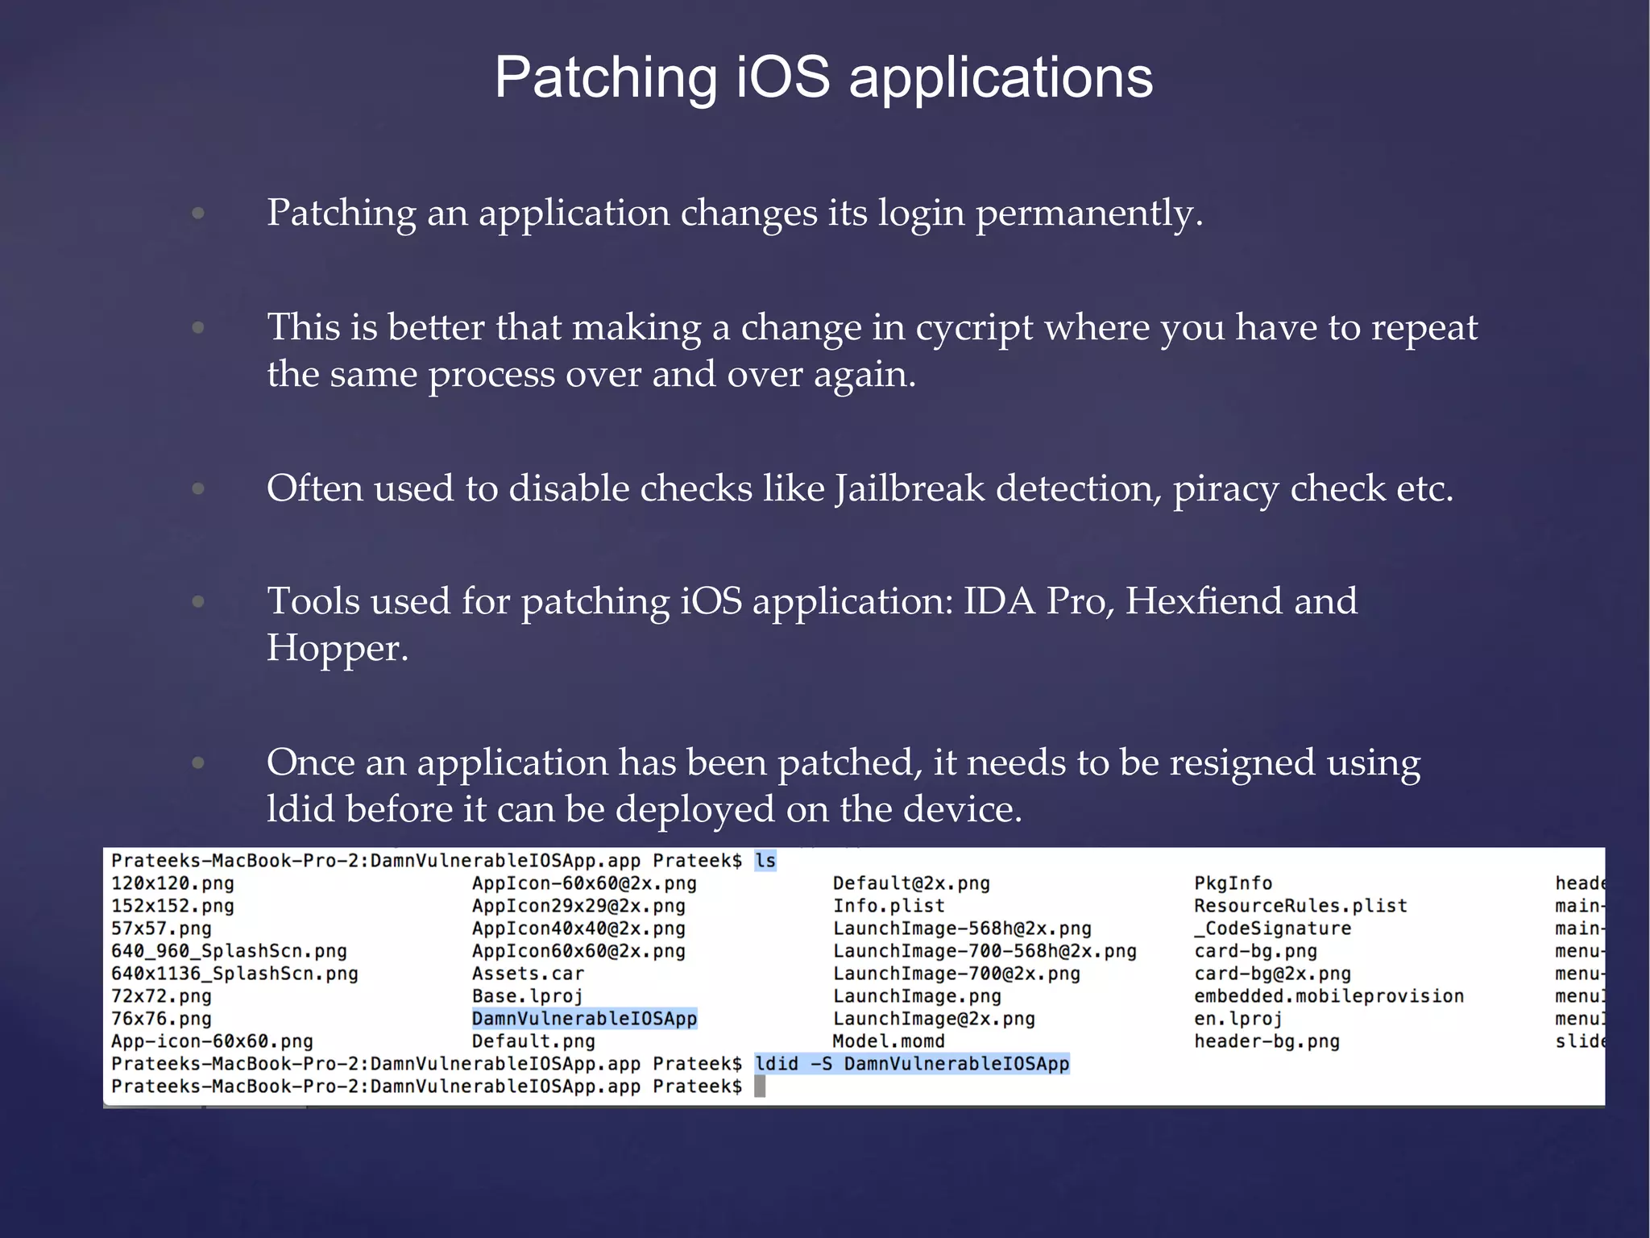
Task: Click 'Default.png' in the listing
Action: coord(533,1041)
